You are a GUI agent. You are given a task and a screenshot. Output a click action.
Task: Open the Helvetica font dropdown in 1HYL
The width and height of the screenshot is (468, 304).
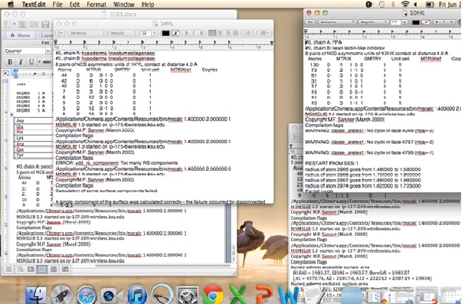point(87,33)
